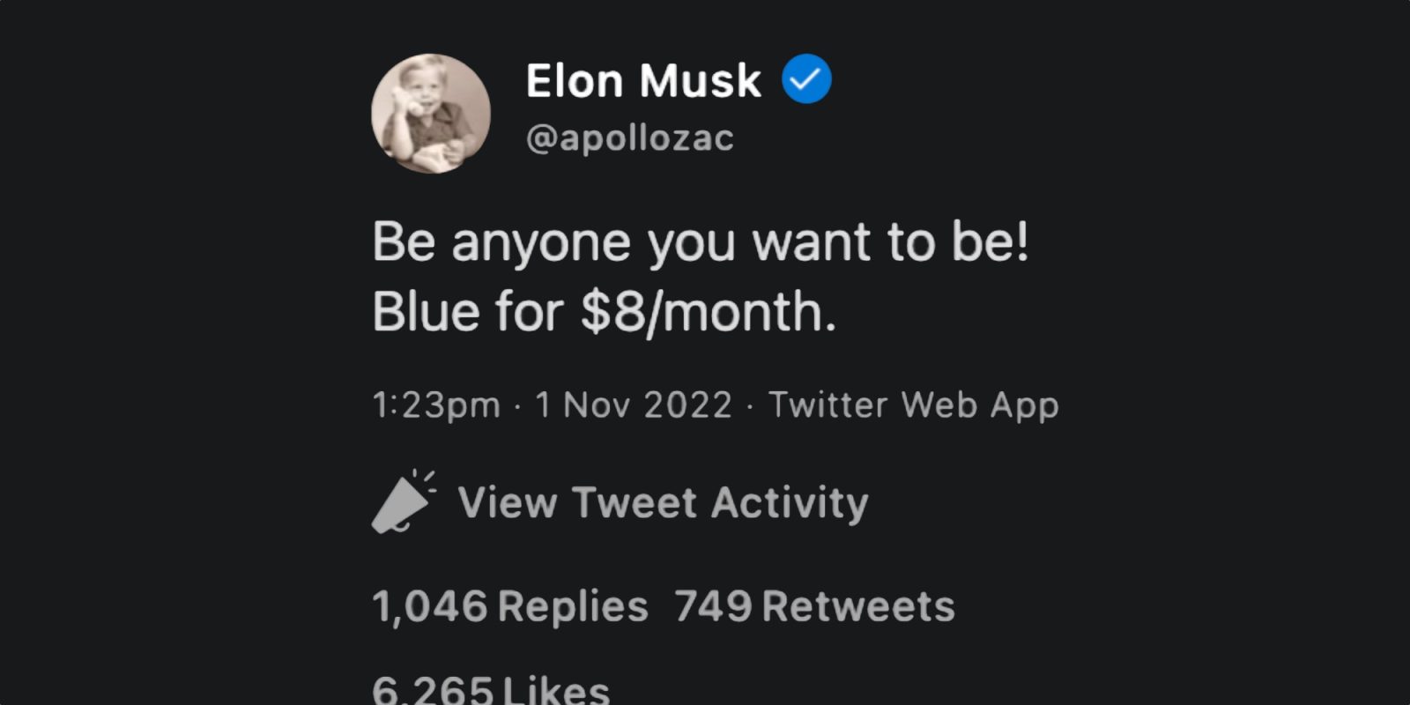The image size is (1410, 705).
Task: Click the surname "Musk" in display name
Action: pos(700,81)
